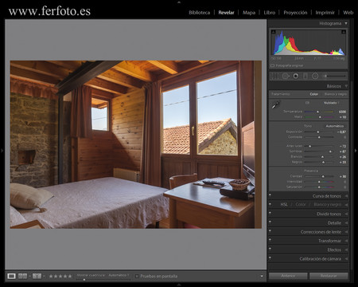
Task: Toggle shadow clipping indicator in histogram
Action: tap(274, 32)
